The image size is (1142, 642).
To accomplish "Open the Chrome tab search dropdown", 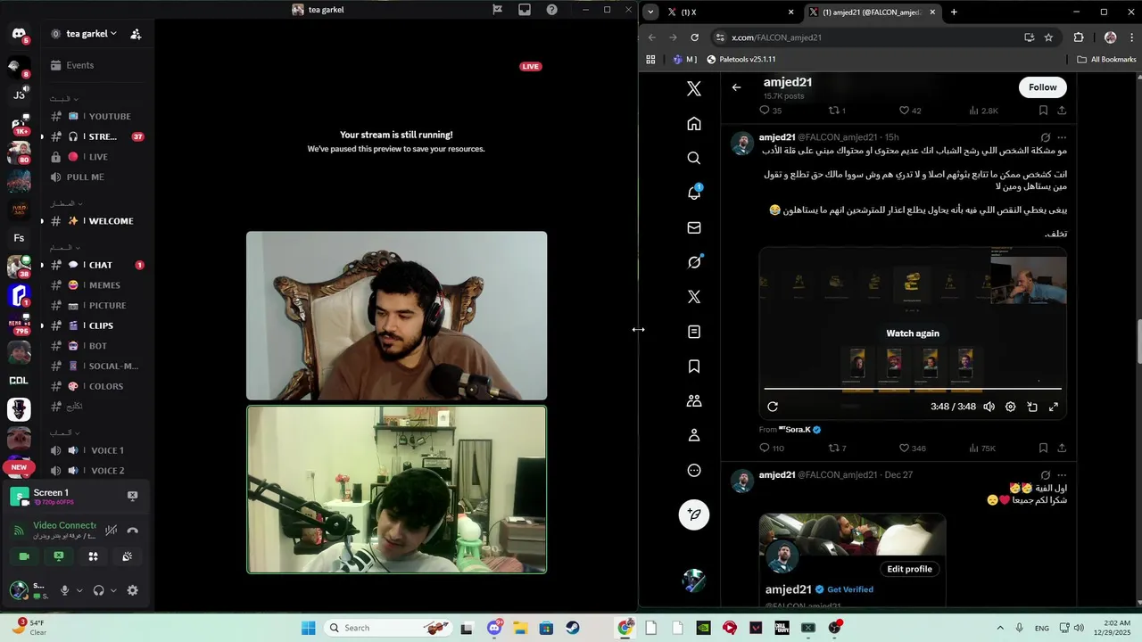I will pos(650,12).
